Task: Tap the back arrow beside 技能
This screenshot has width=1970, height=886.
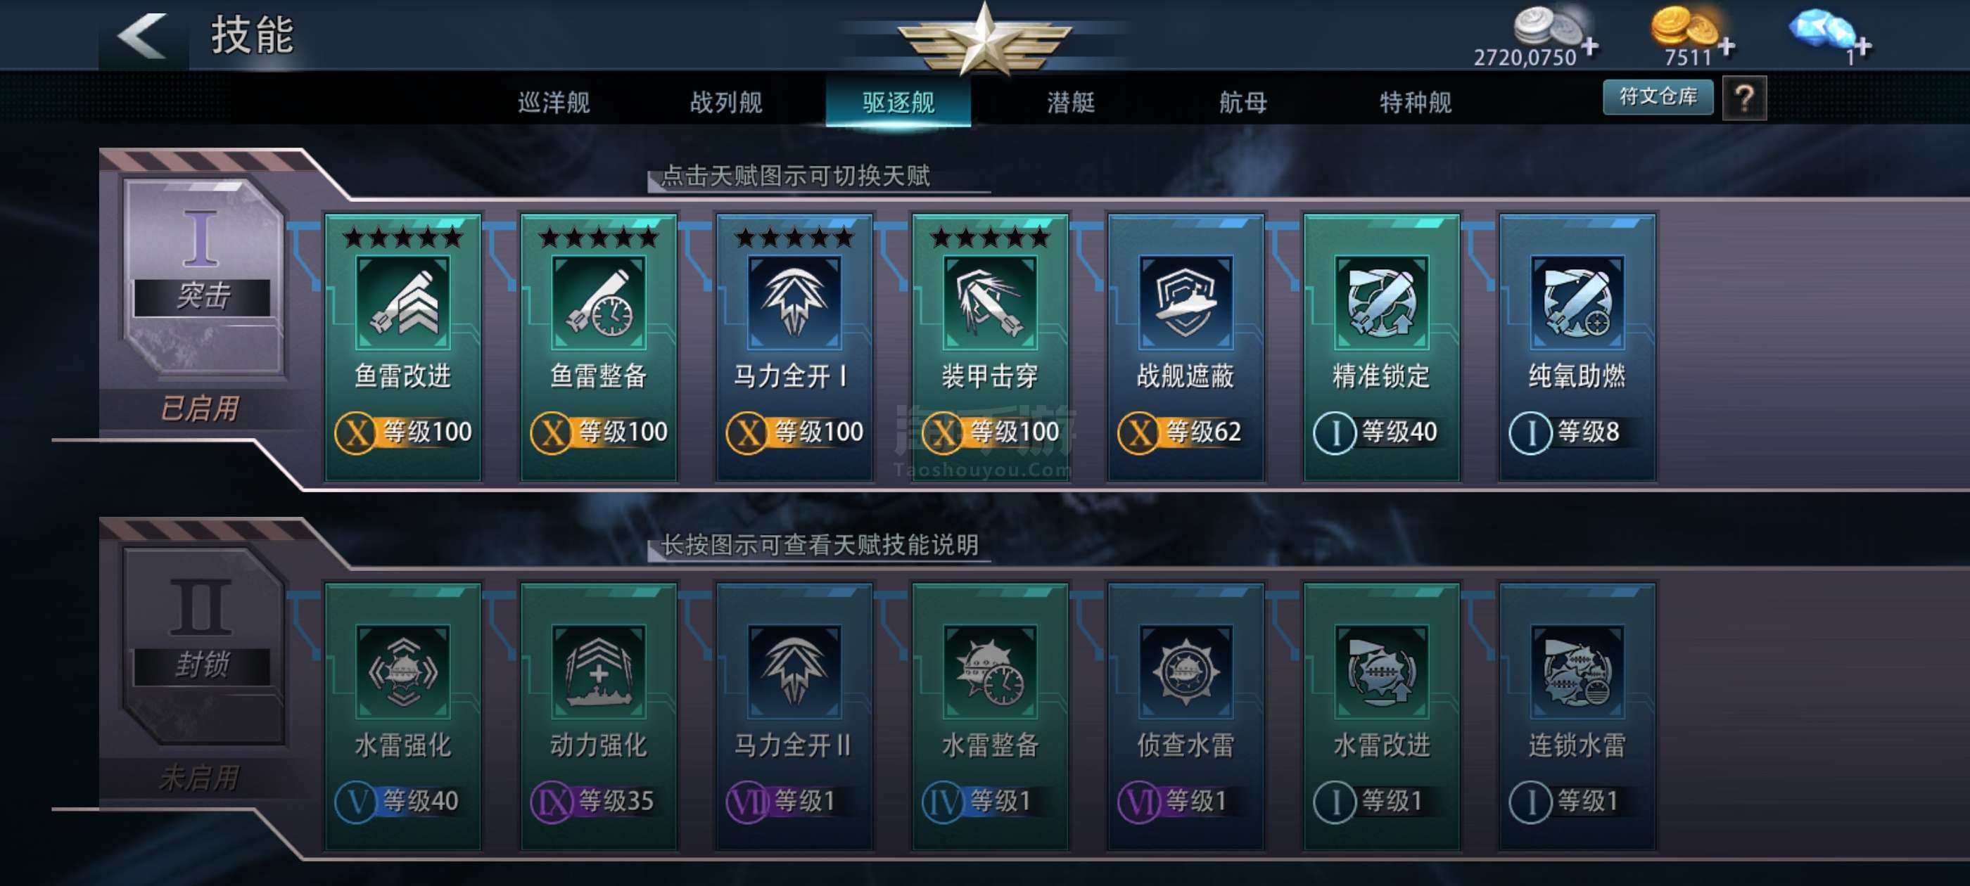Action: (141, 35)
